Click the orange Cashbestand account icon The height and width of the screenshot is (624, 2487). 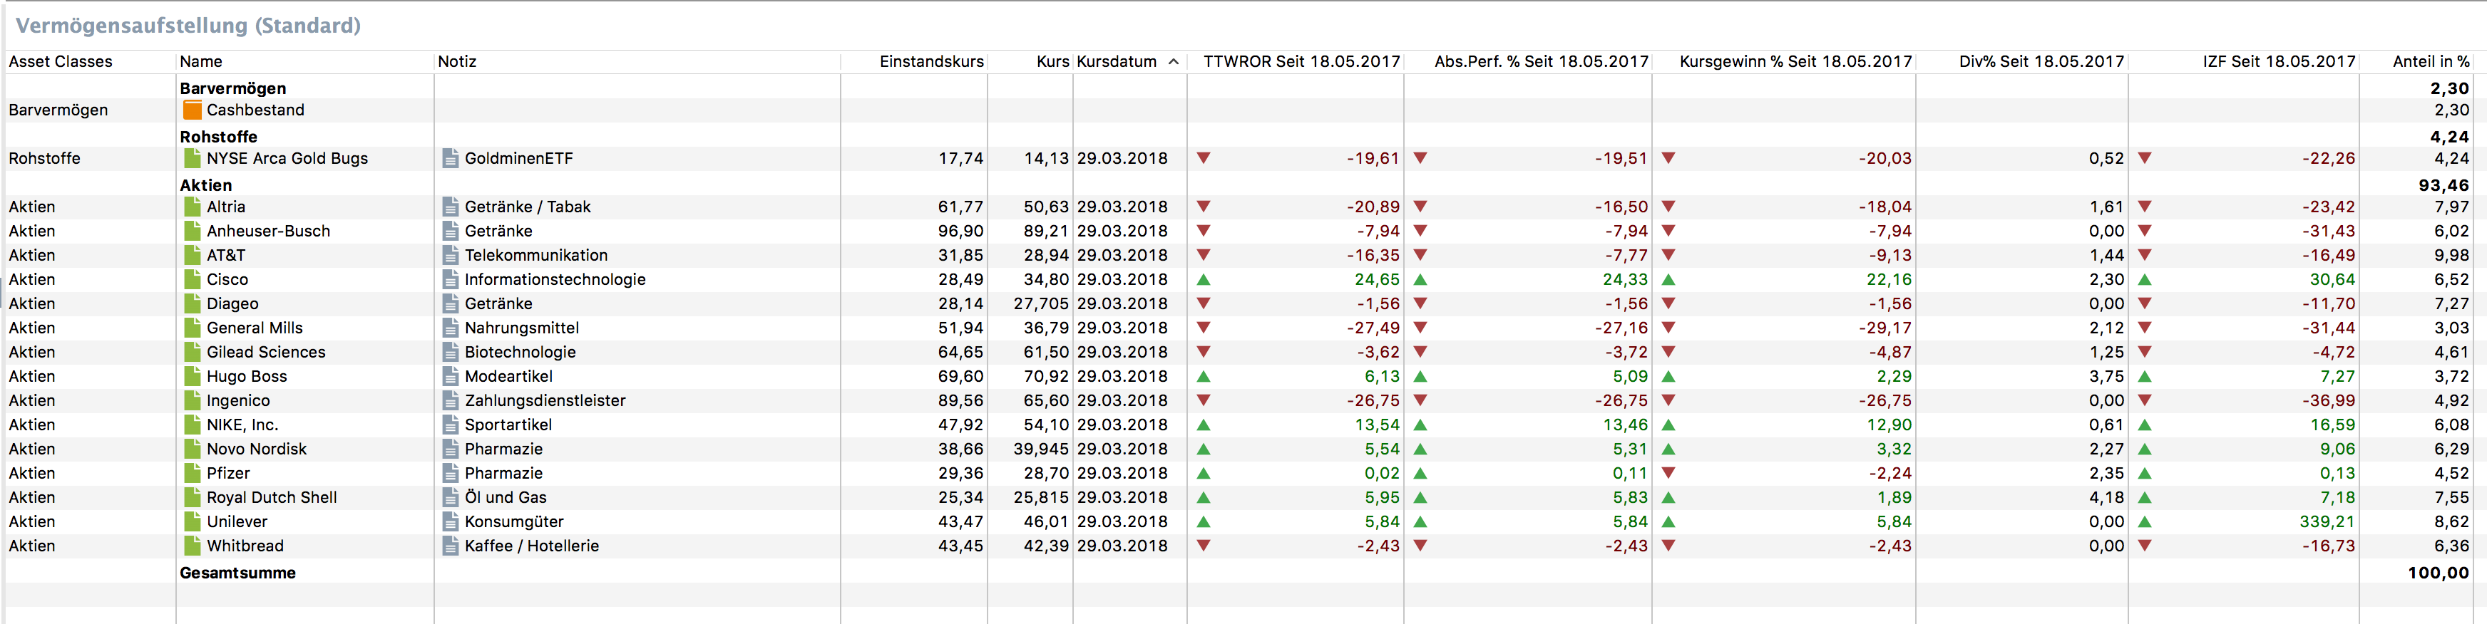(x=192, y=110)
